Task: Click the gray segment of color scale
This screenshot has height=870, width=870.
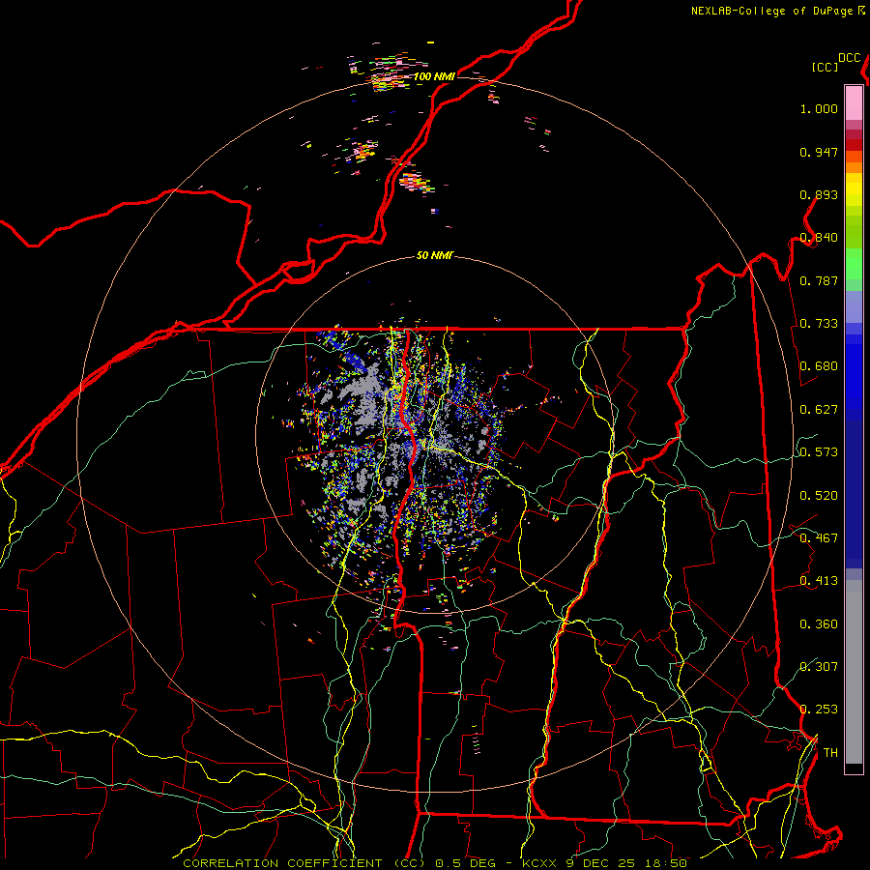Action: [854, 672]
